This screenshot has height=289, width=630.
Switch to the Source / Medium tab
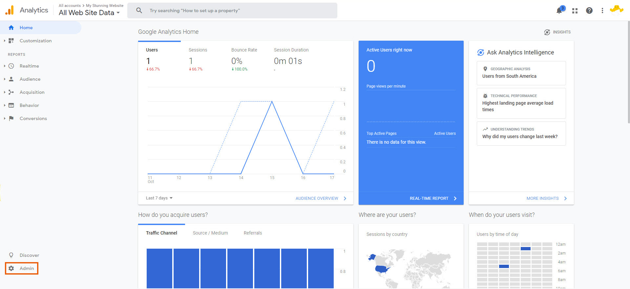point(210,233)
